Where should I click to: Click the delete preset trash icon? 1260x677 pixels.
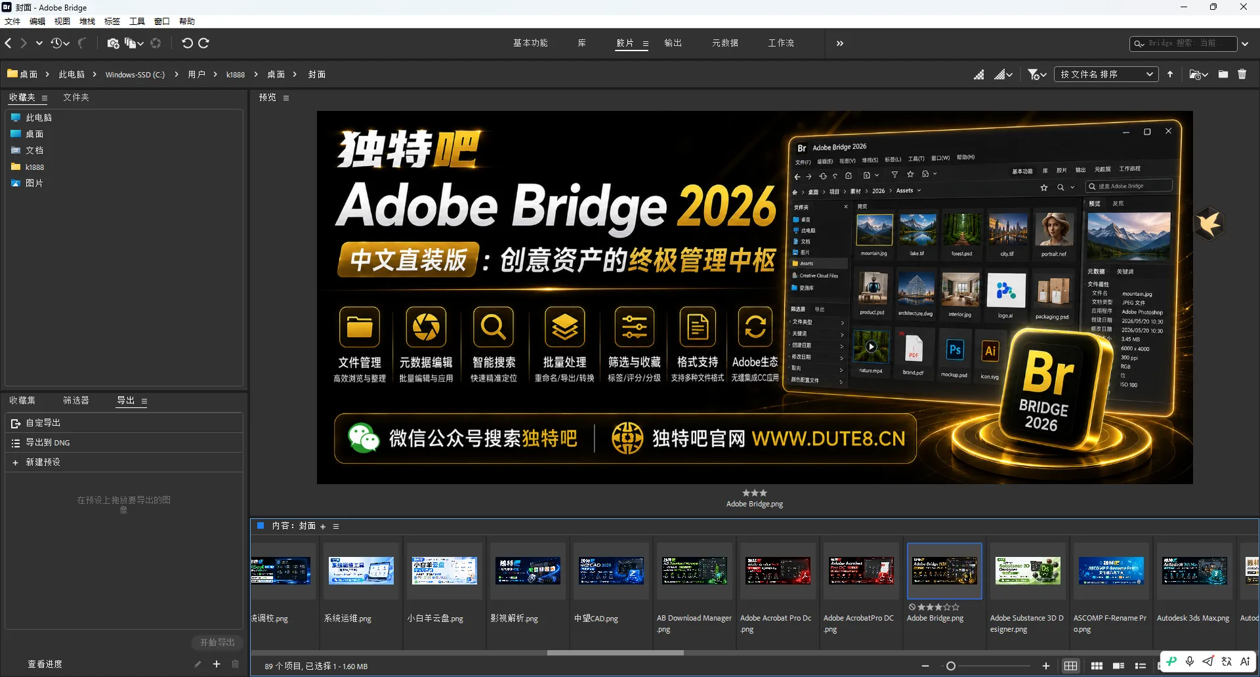235,664
